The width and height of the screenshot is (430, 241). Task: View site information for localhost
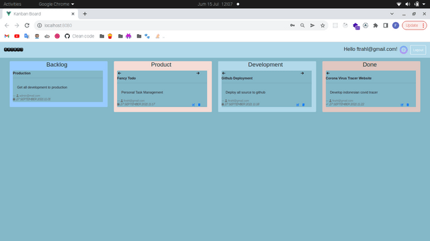click(40, 25)
